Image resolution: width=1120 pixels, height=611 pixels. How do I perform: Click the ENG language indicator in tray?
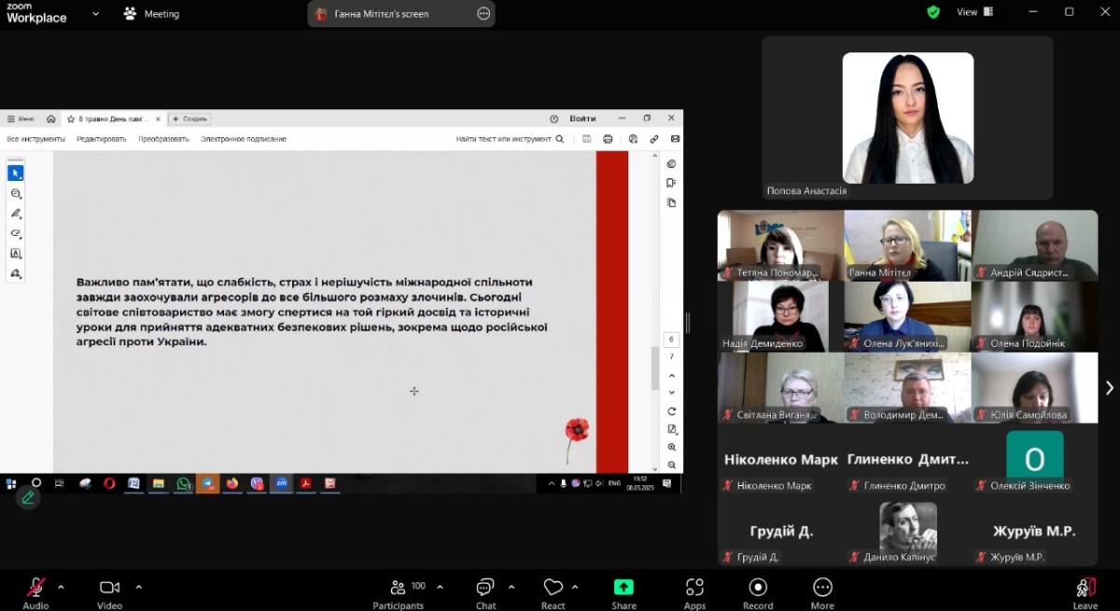(x=614, y=483)
